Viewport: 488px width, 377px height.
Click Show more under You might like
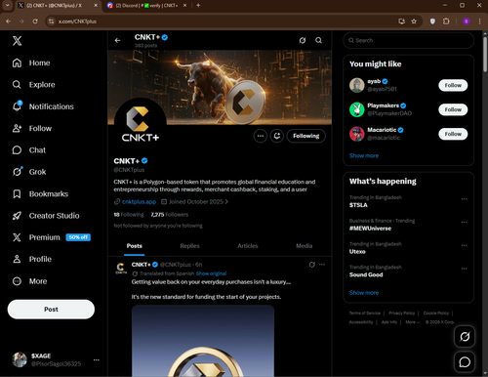[364, 155]
